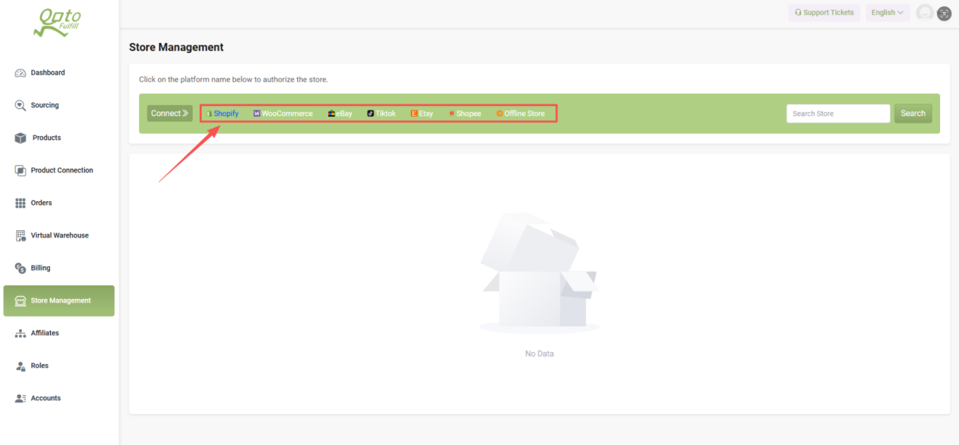Viewport: 959px width, 445px height.
Task: Click the Search Store input field
Action: coord(838,114)
